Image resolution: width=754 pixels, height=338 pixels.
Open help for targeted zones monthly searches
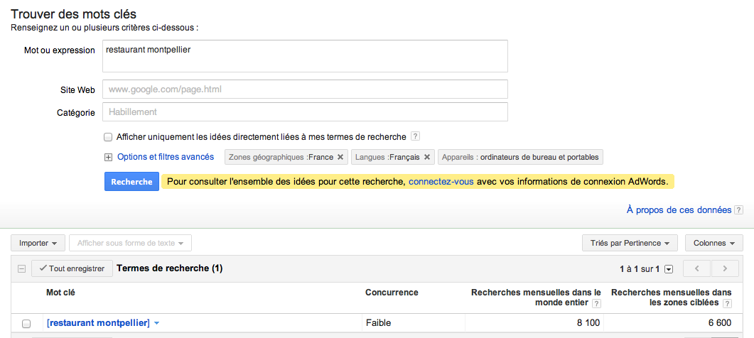726,303
